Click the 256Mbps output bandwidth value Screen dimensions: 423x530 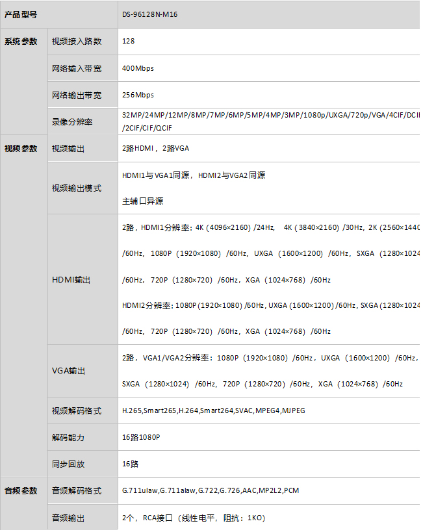(x=138, y=95)
